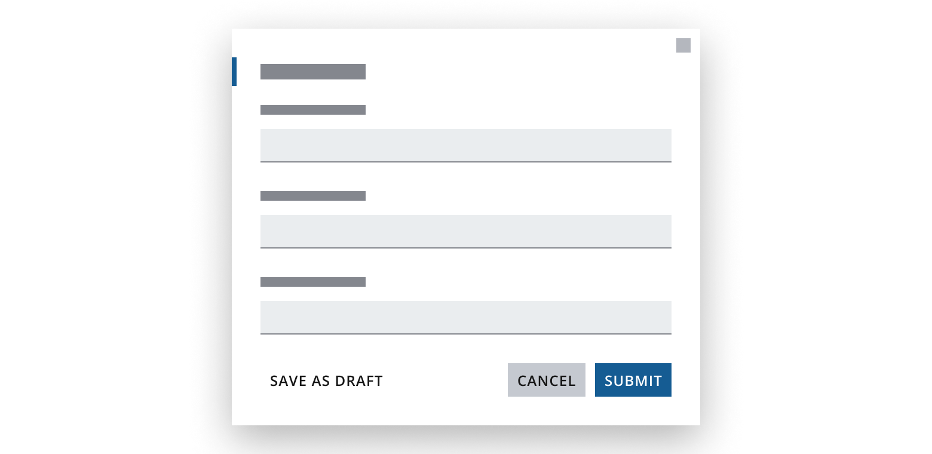Click the dimmed area outside the dialog
This screenshot has height=454, width=932.
click(x=119, y=227)
